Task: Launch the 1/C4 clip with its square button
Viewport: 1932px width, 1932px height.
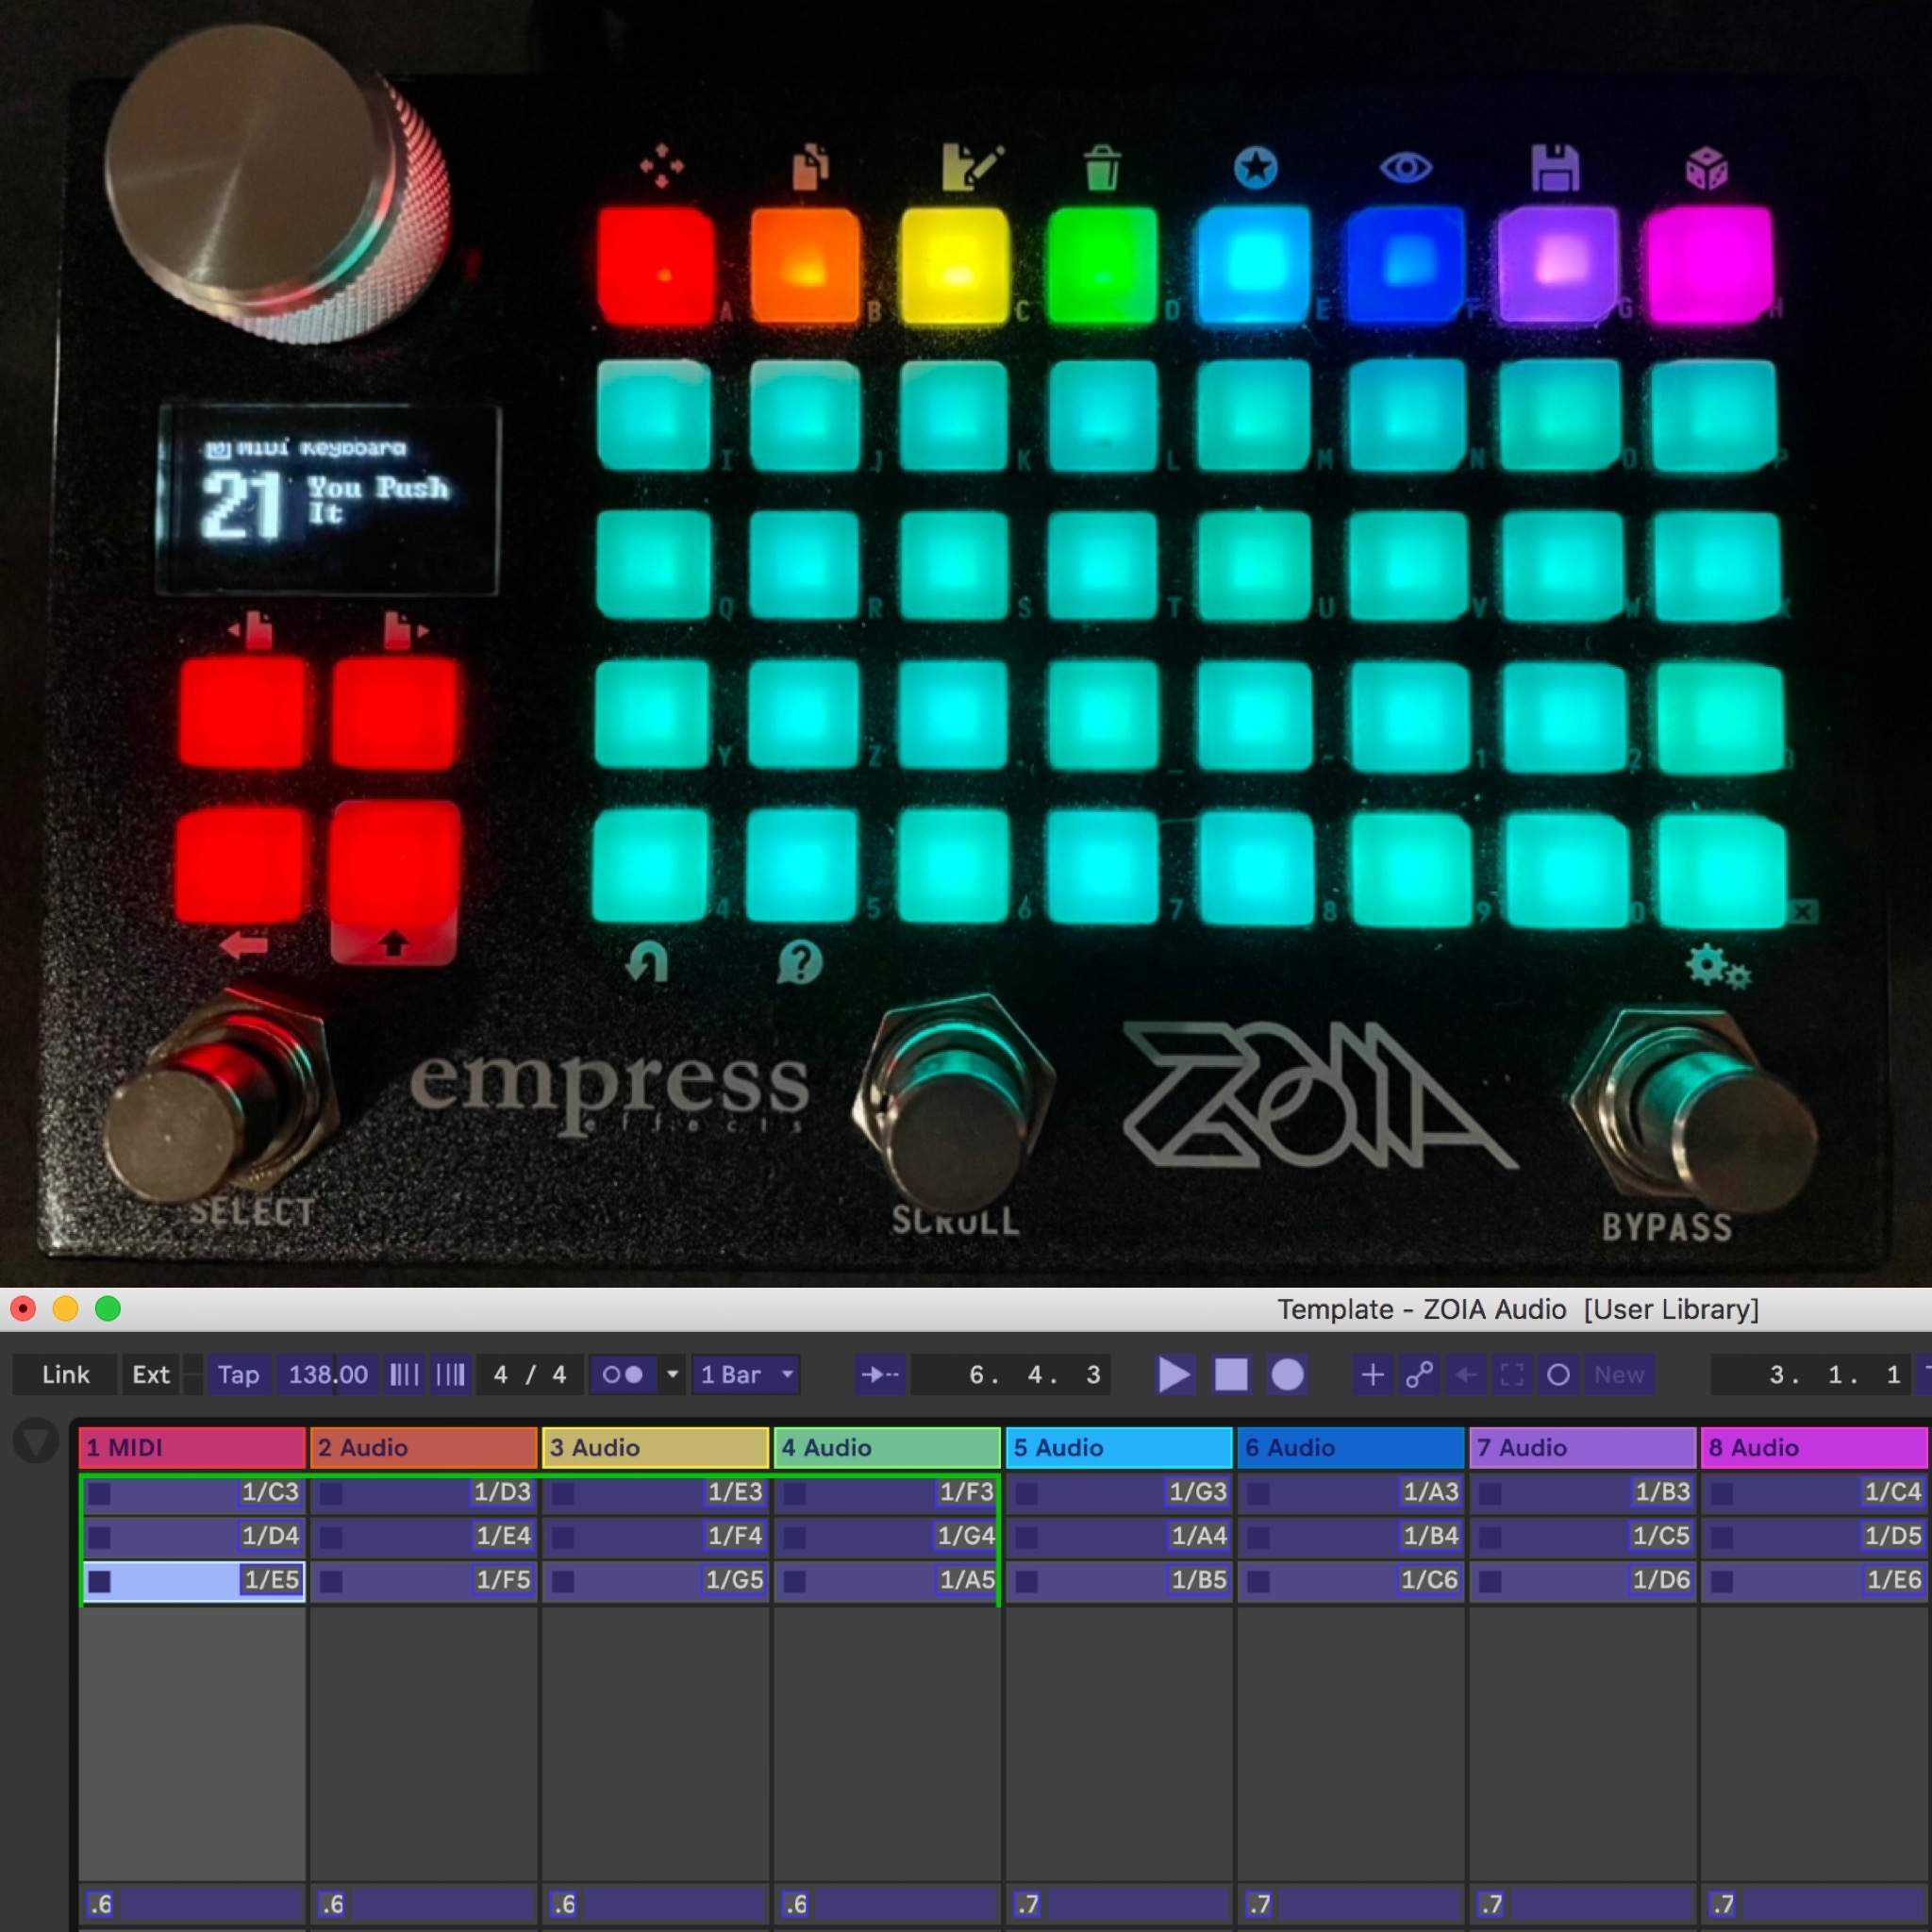Action: [1722, 1493]
